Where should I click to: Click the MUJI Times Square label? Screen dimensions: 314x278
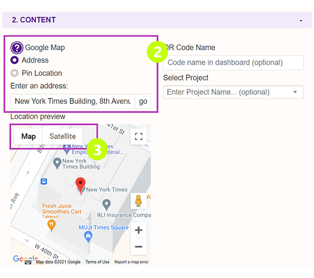point(103,227)
